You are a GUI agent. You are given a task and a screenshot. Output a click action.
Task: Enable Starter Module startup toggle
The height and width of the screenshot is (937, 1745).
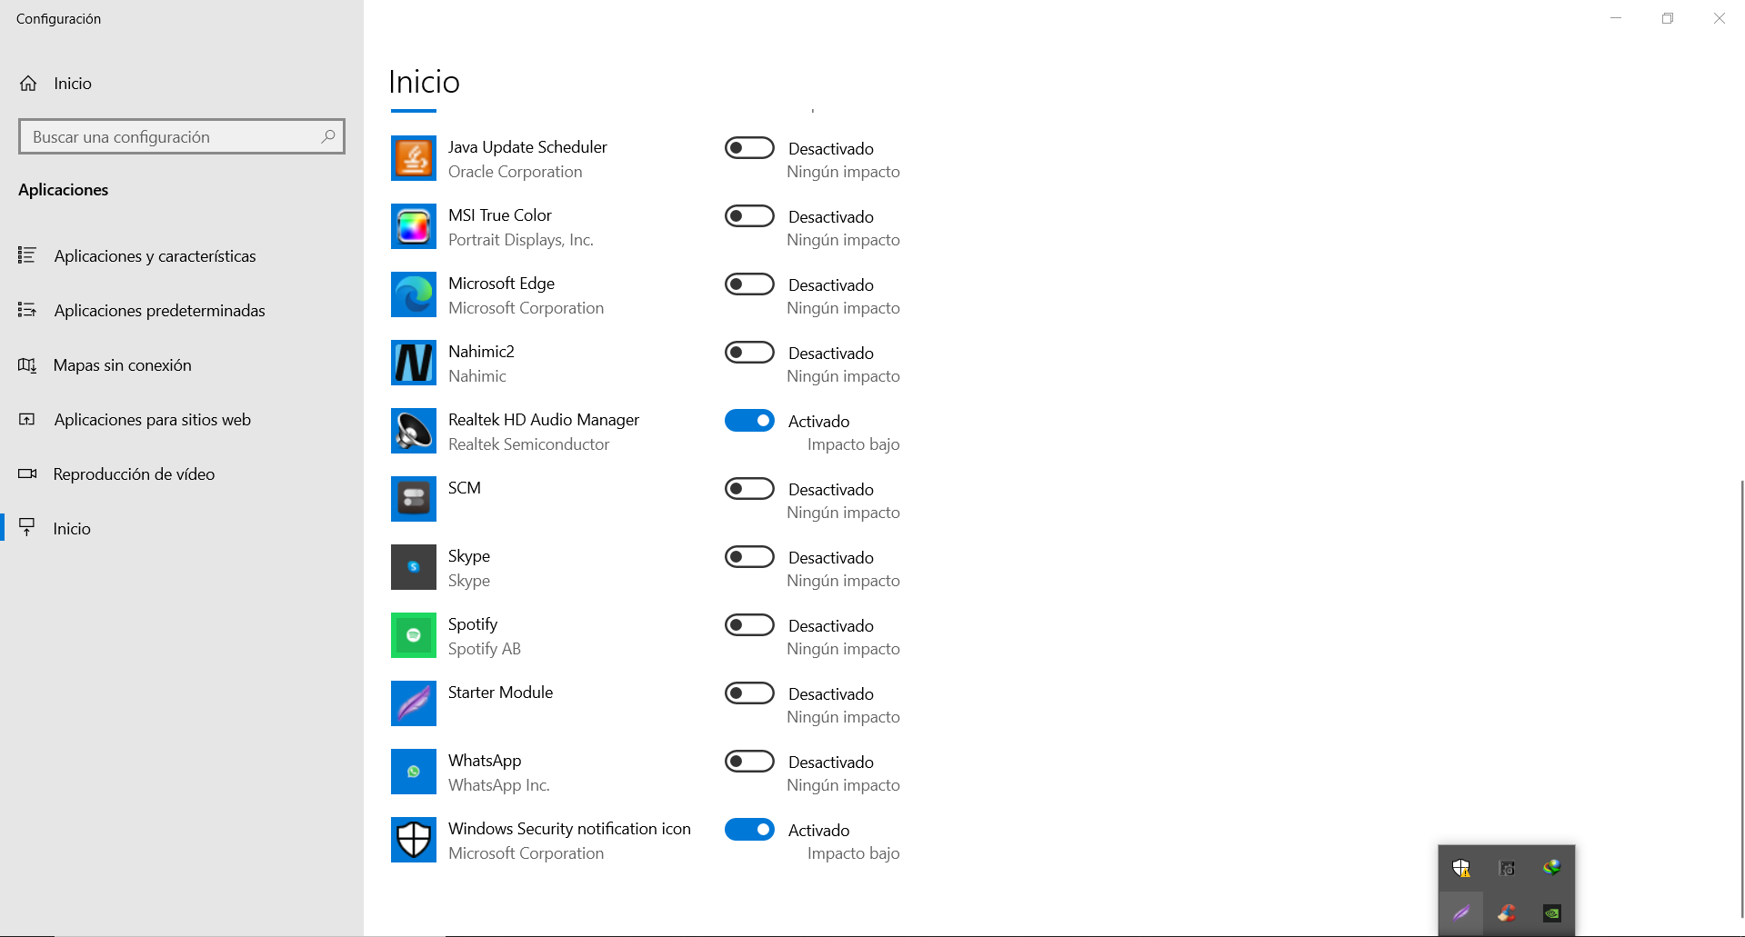coord(749,693)
